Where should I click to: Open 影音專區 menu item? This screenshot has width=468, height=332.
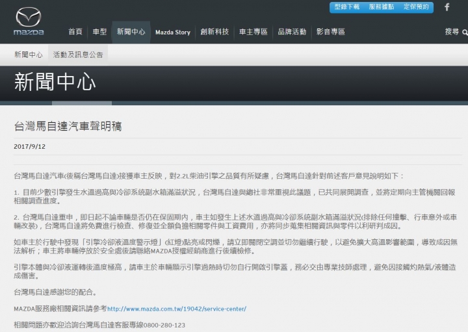(331, 32)
